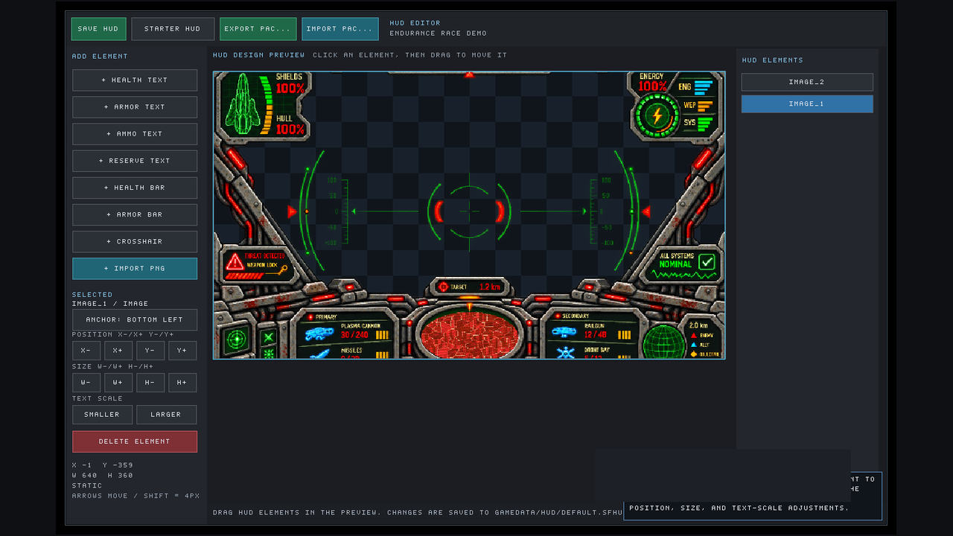Click the 'ADD ELEMENT' section heading
Image resolution: width=953 pixels, height=536 pixels.
coord(100,57)
